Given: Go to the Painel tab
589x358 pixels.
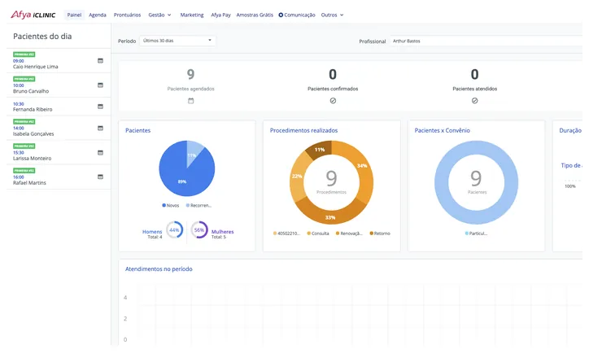Looking at the screenshot, I should [x=74, y=15].
